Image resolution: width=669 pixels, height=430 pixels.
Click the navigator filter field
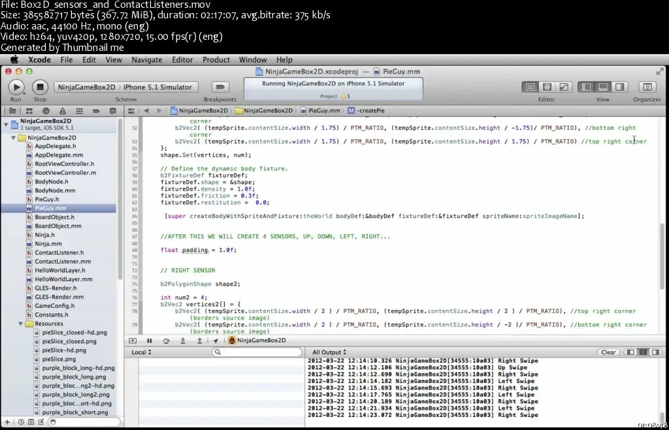[x=84, y=422]
